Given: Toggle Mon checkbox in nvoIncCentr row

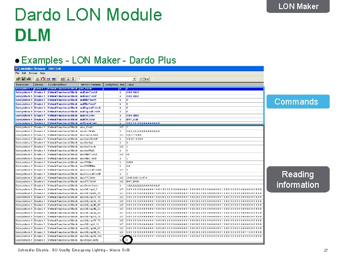Looking at the screenshot, I should (122, 147).
